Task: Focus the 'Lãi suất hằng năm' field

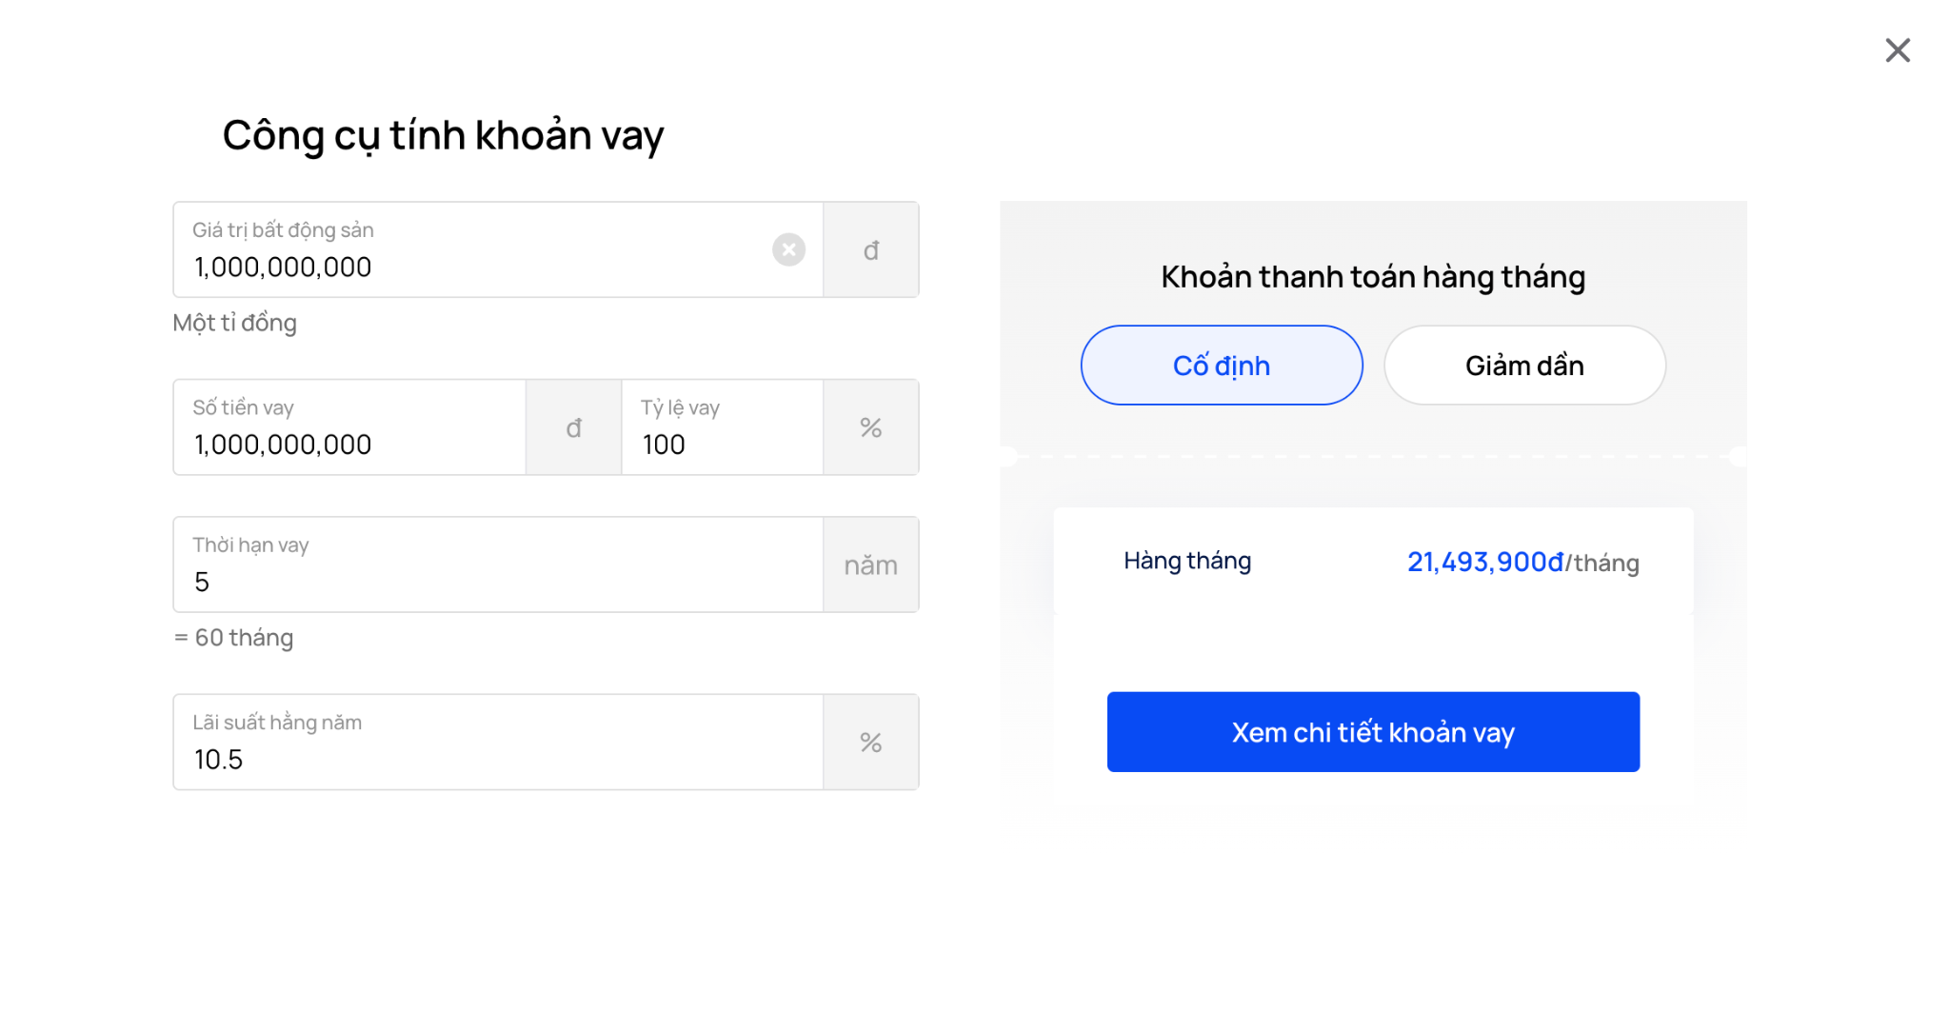Action: (x=495, y=759)
